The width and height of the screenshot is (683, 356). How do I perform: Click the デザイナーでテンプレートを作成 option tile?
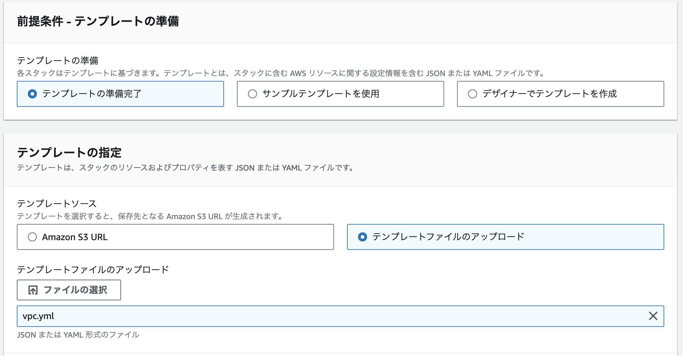click(560, 94)
